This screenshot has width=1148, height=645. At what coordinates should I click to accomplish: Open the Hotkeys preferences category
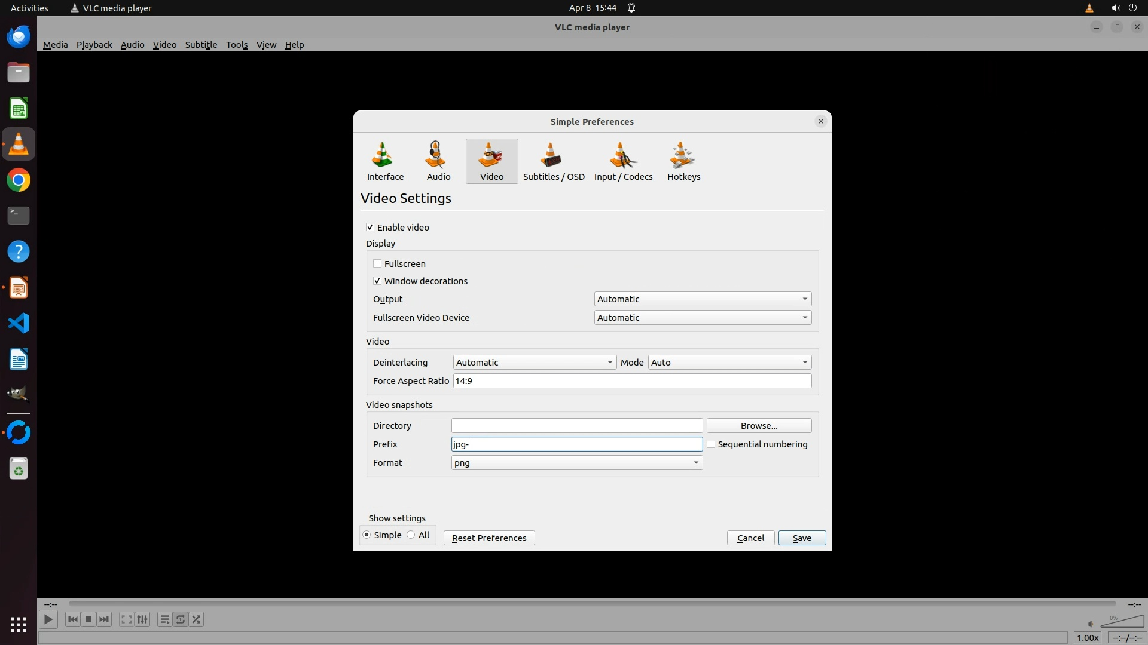[683, 161]
